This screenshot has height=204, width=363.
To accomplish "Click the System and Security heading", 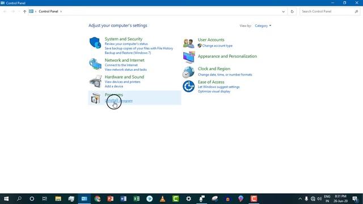I will [x=124, y=39].
